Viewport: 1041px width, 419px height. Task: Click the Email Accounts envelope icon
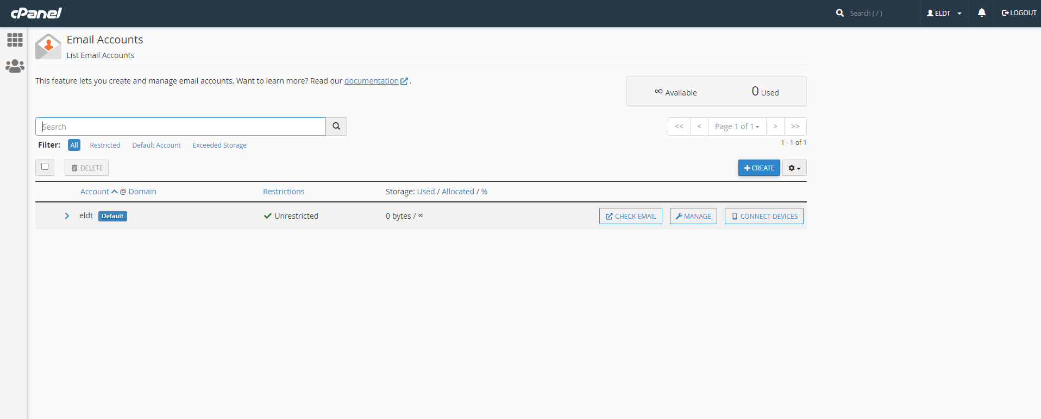point(48,47)
